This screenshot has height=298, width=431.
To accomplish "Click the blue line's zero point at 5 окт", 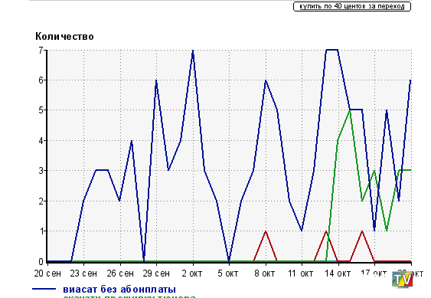I will point(229,261).
